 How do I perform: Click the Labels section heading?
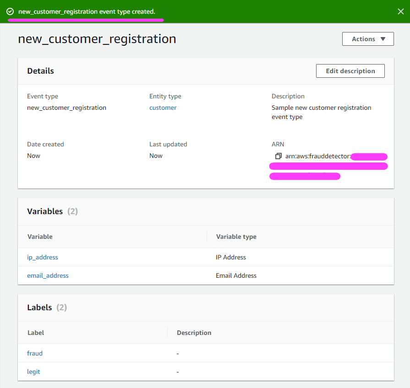pos(39,307)
